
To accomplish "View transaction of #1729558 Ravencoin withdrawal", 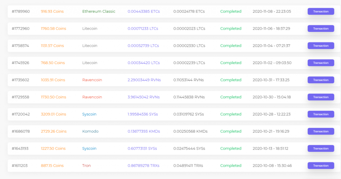I will point(321,97).
